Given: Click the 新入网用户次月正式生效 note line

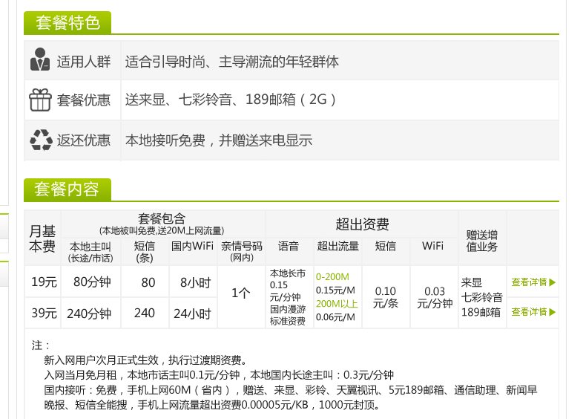Looking at the screenshot, I should [x=145, y=360].
